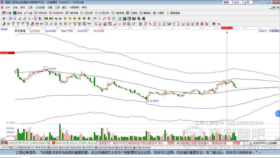
Task: Open the 交易委托 menu
Action: pyautogui.click(x=74, y=7)
